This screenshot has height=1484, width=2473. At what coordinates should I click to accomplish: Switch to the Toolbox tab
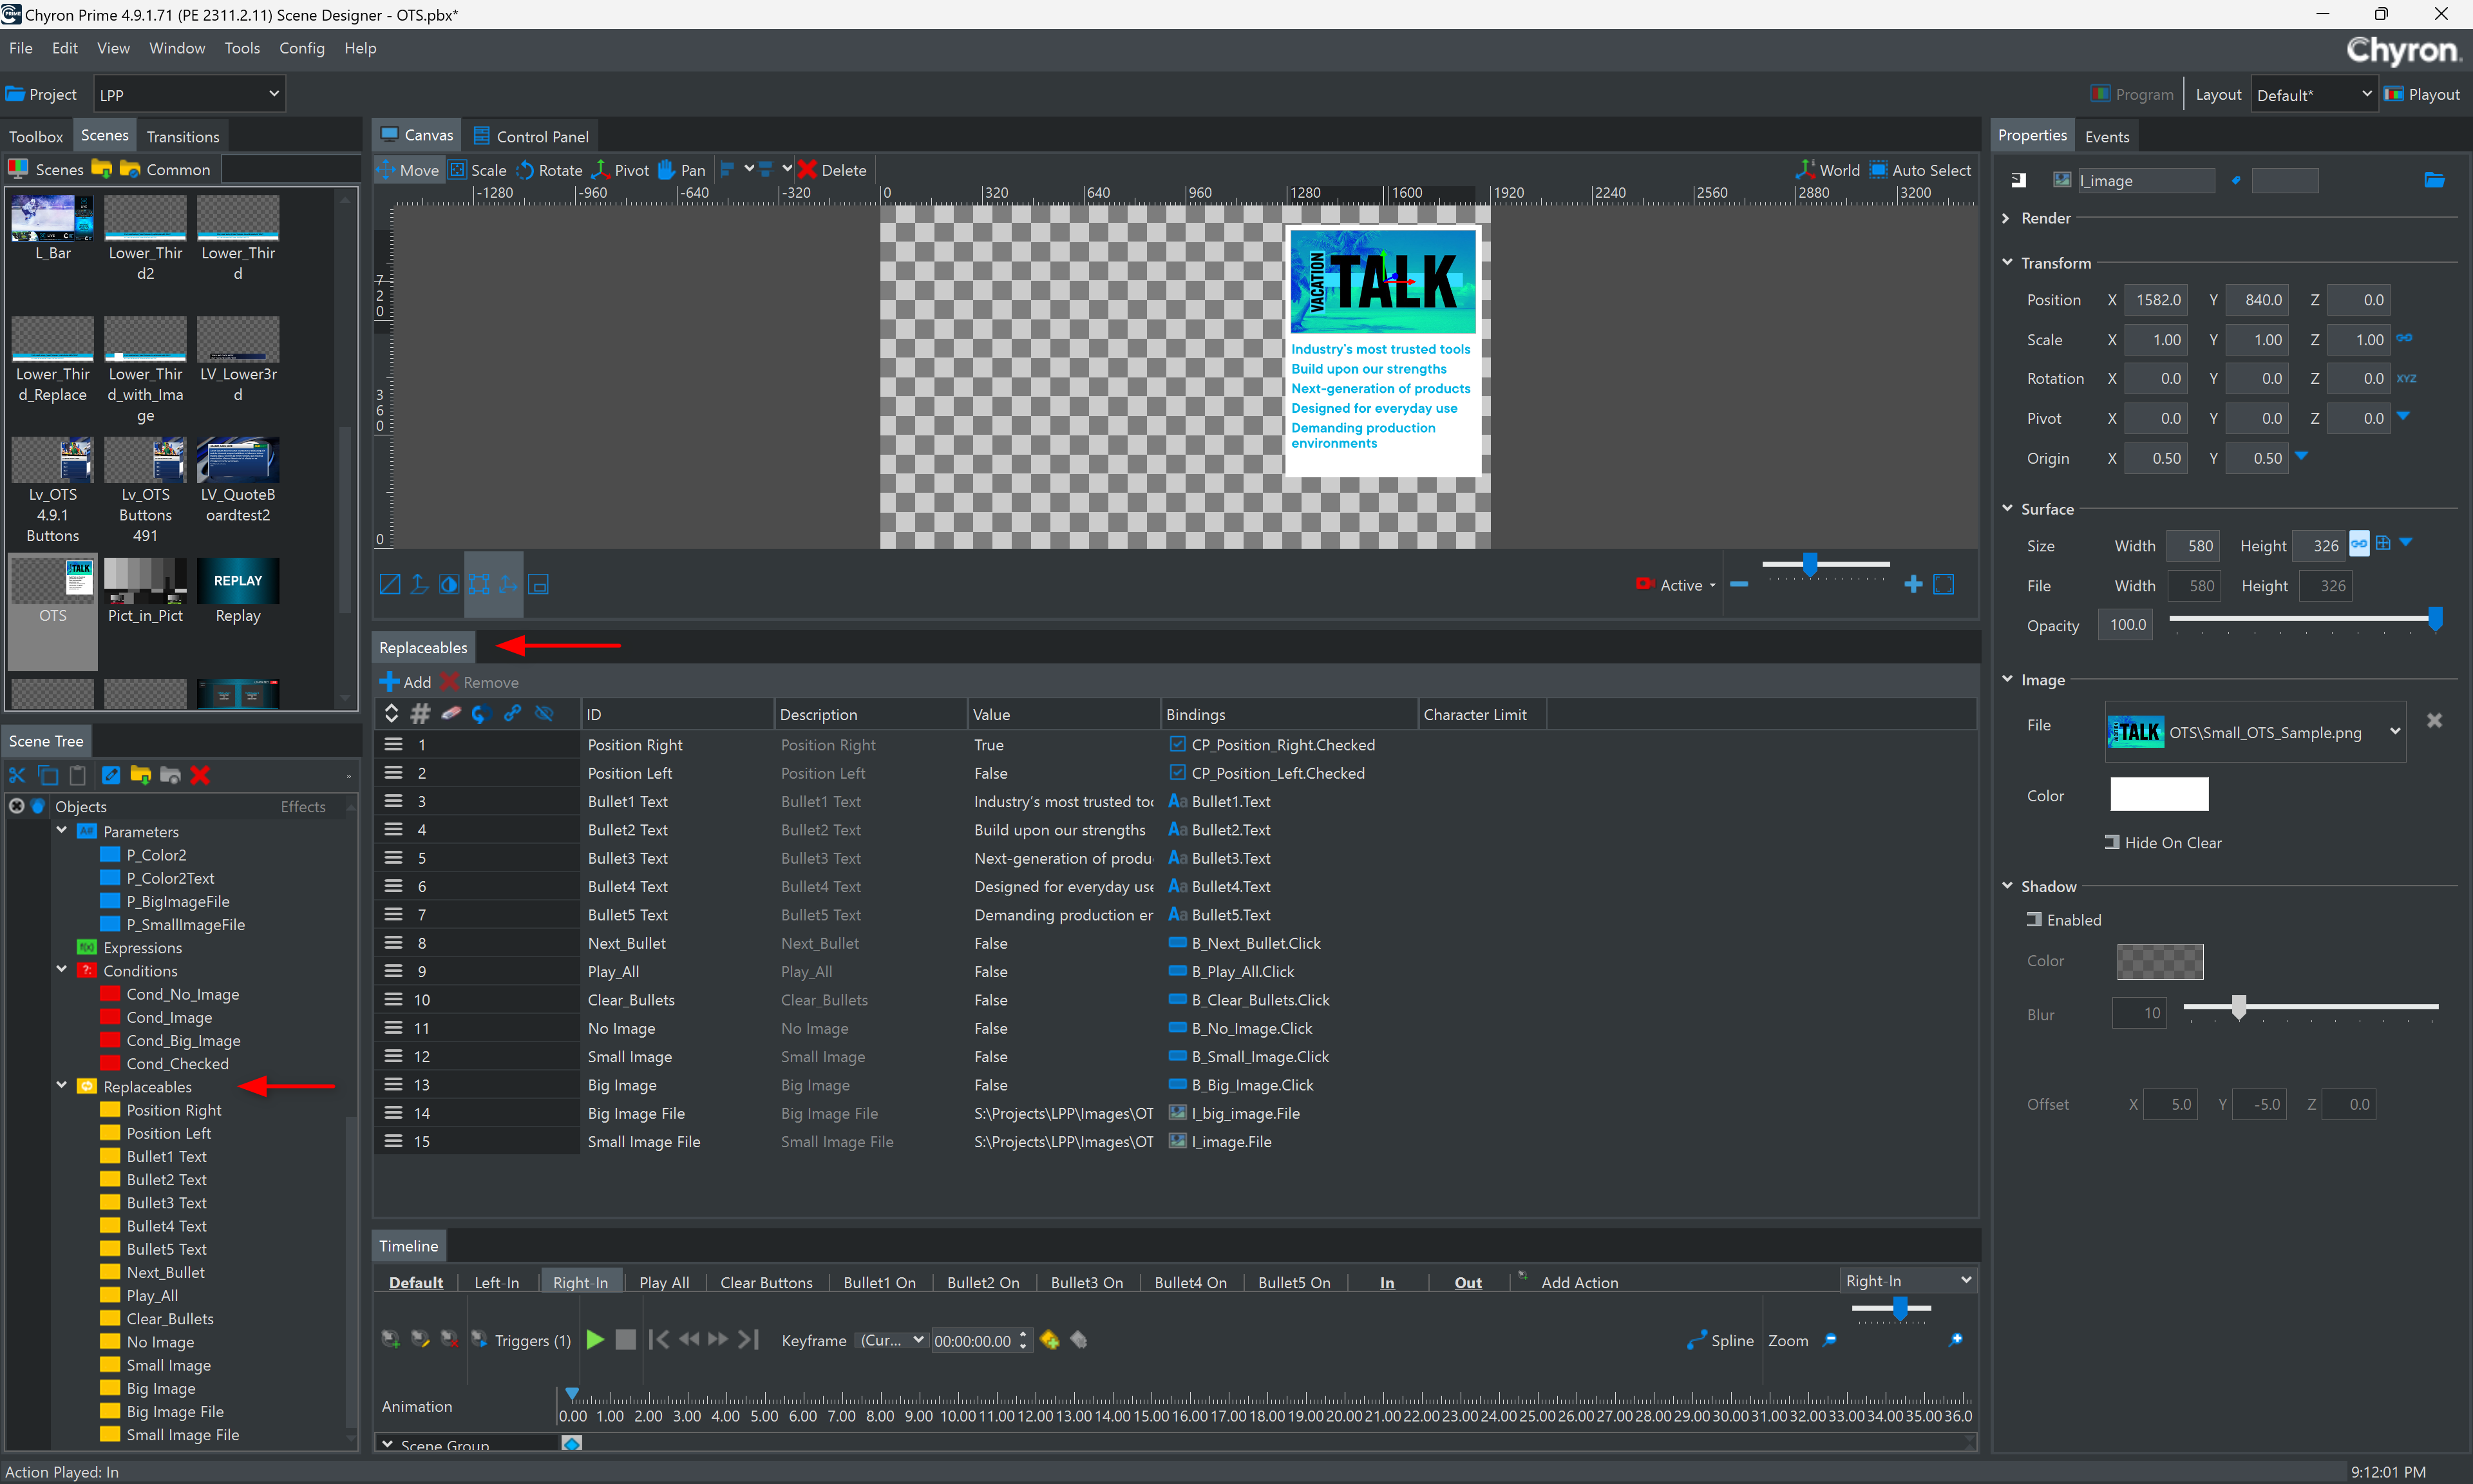(x=36, y=136)
